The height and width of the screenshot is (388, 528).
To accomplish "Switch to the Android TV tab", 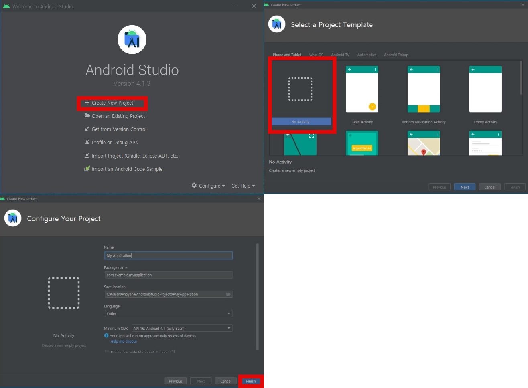I will [340, 55].
